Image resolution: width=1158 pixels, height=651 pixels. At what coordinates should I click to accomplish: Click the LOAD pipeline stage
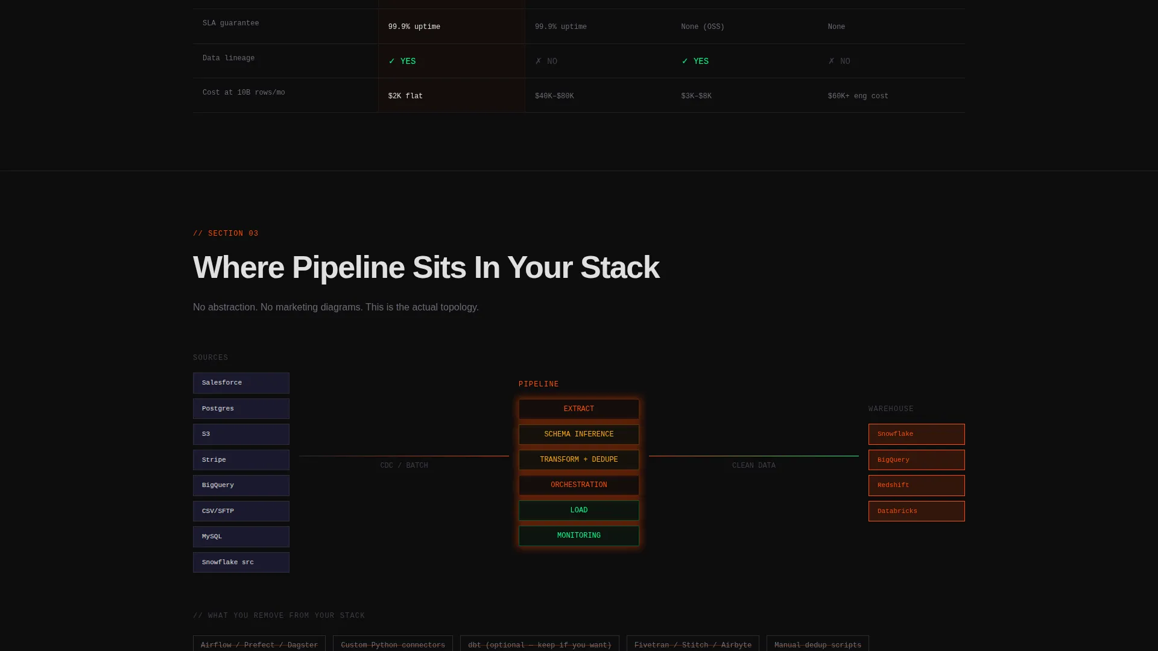[579, 511]
